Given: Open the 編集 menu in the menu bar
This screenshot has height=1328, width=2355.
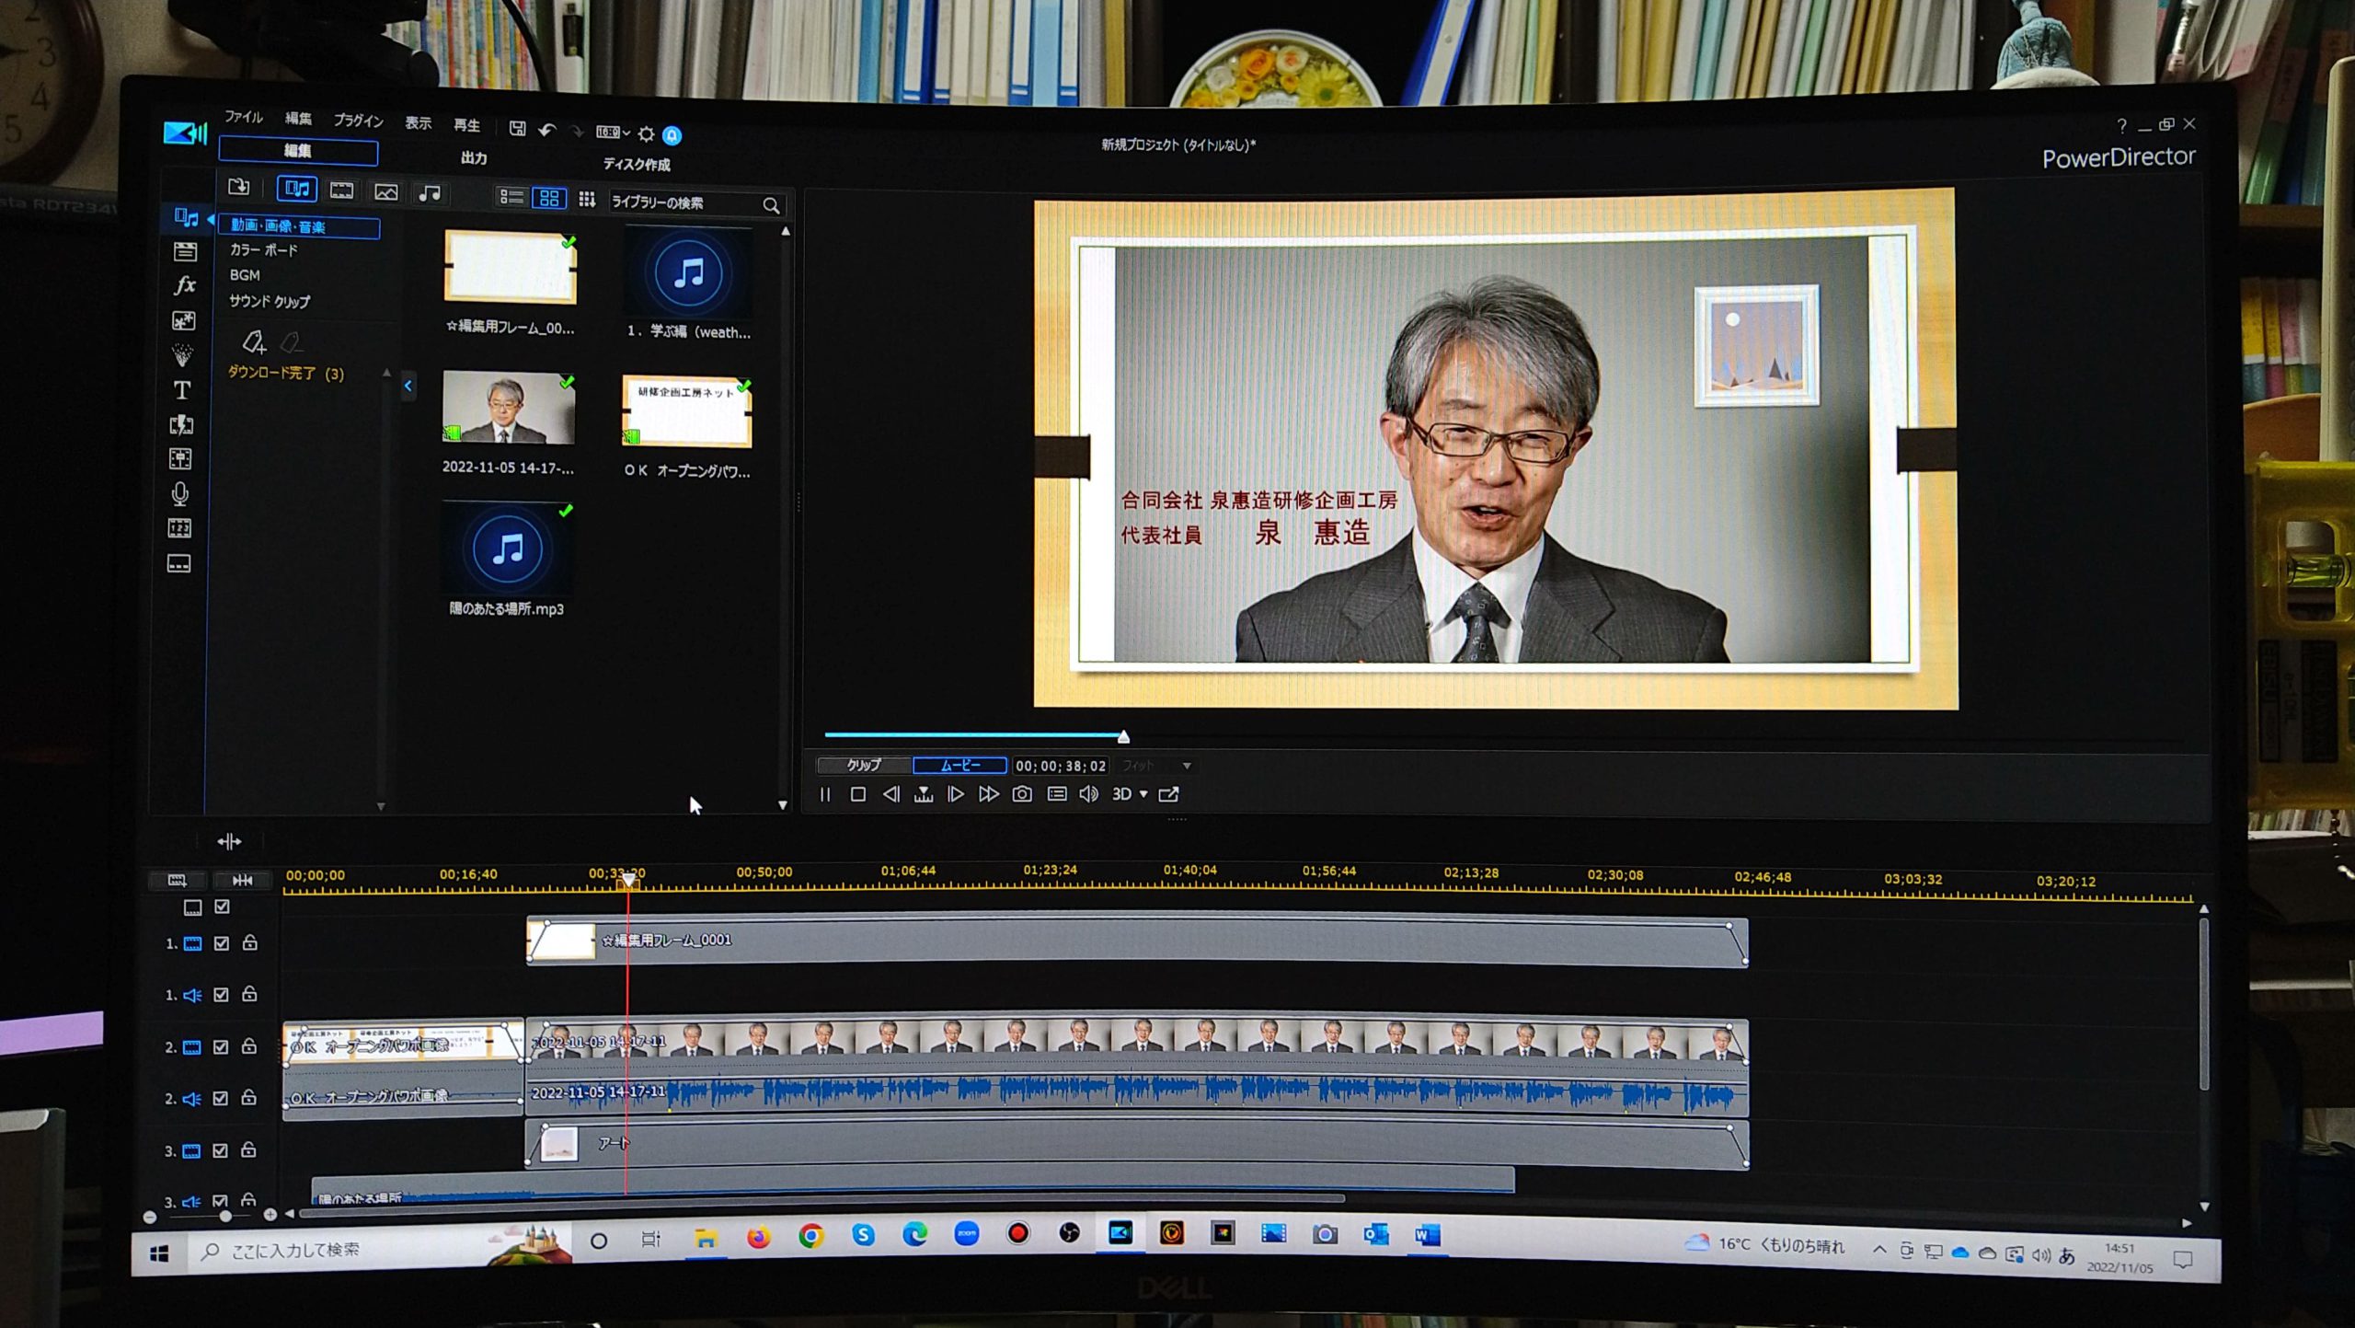Looking at the screenshot, I should 298,119.
